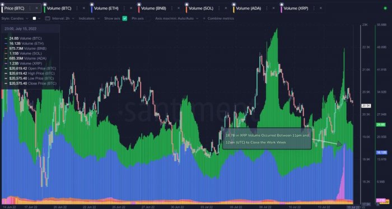Click the green color bar of Volume (BTC)
This screenshot has height=209, width=392.
44,9
